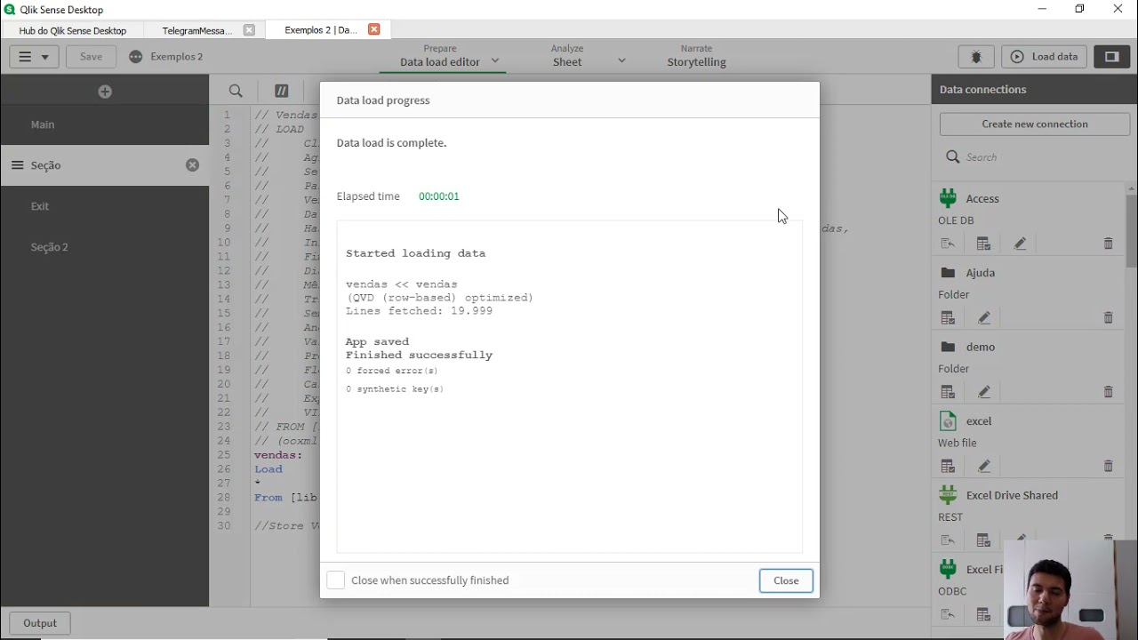This screenshot has width=1138, height=640.
Task: Edit the excel web file connection
Action: pos(984,466)
